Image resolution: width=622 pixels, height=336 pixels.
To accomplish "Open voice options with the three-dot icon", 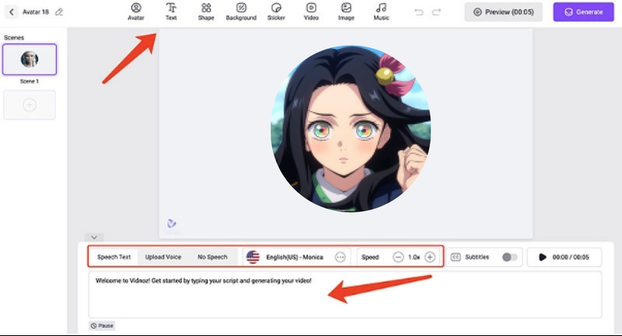I will tap(340, 258).
